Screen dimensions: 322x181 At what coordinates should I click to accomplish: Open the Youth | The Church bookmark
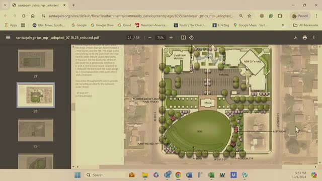point(189,25)
